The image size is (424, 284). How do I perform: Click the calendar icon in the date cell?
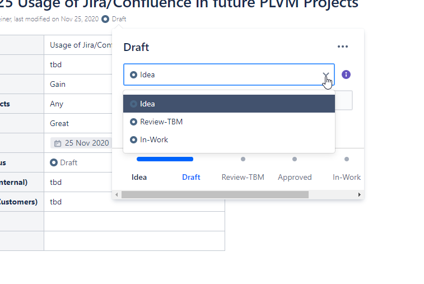pyautogui.click(x=58, y=143)
